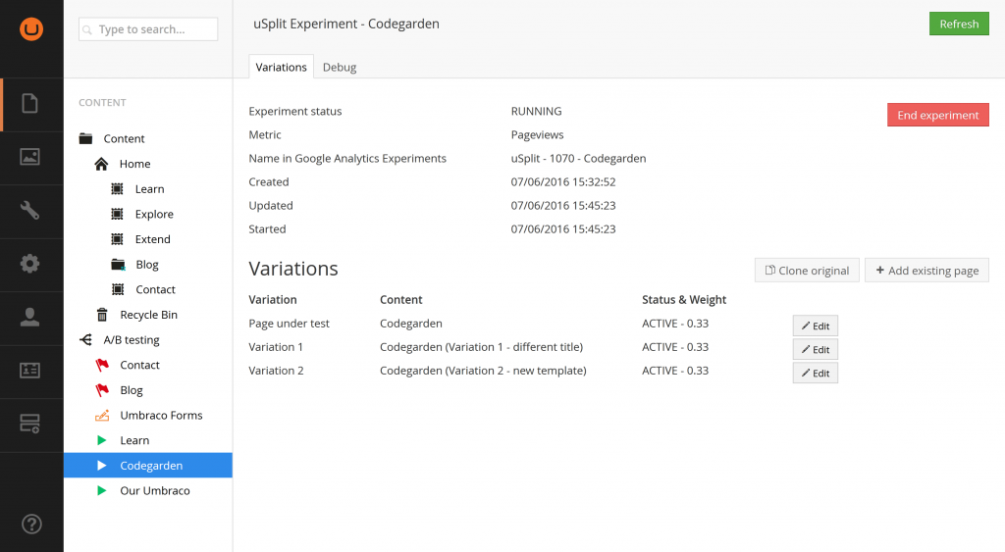Open the Help question mark icon
This screenshot has height=552, width=1005.
click(31, 524)
